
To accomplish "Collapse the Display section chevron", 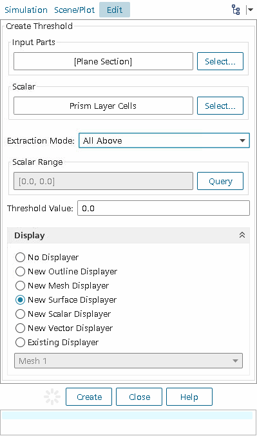I will (242, 235).
